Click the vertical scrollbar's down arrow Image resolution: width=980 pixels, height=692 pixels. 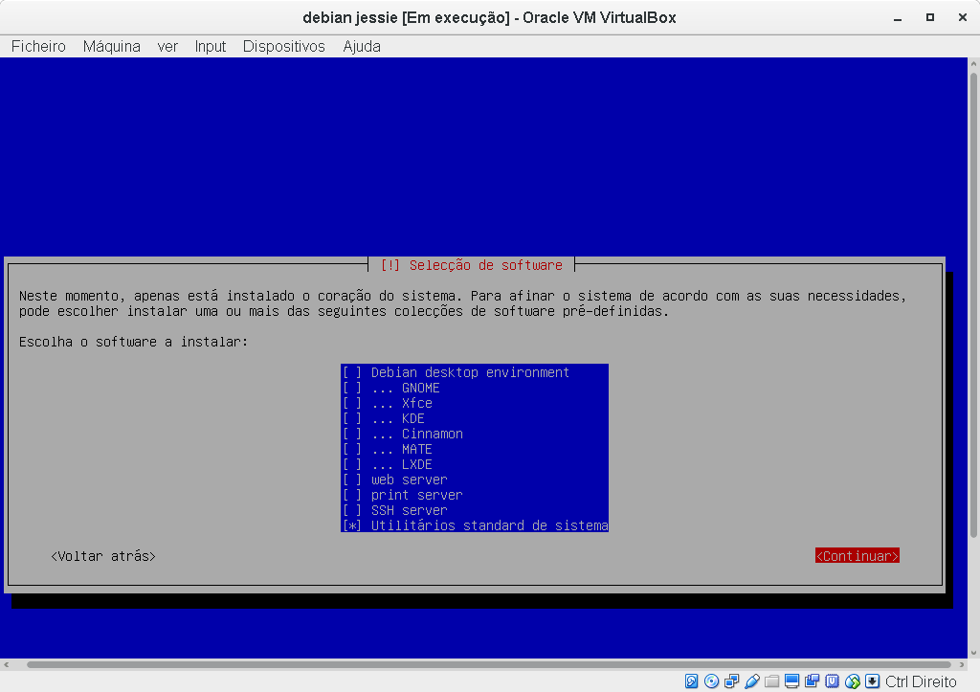coord(973,652)
